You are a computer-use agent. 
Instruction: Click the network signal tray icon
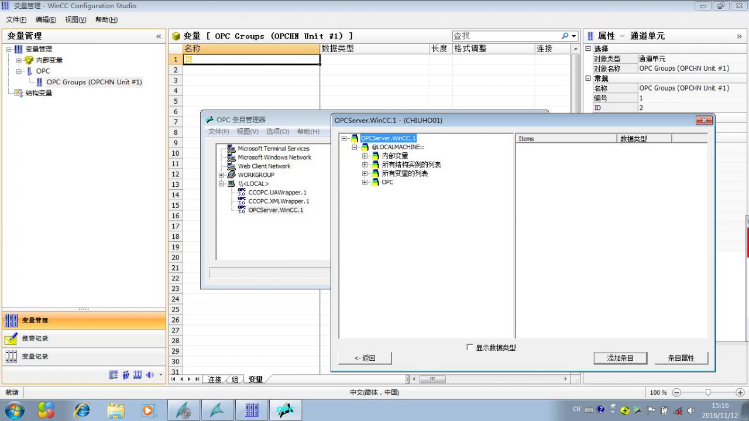[678, 410]
